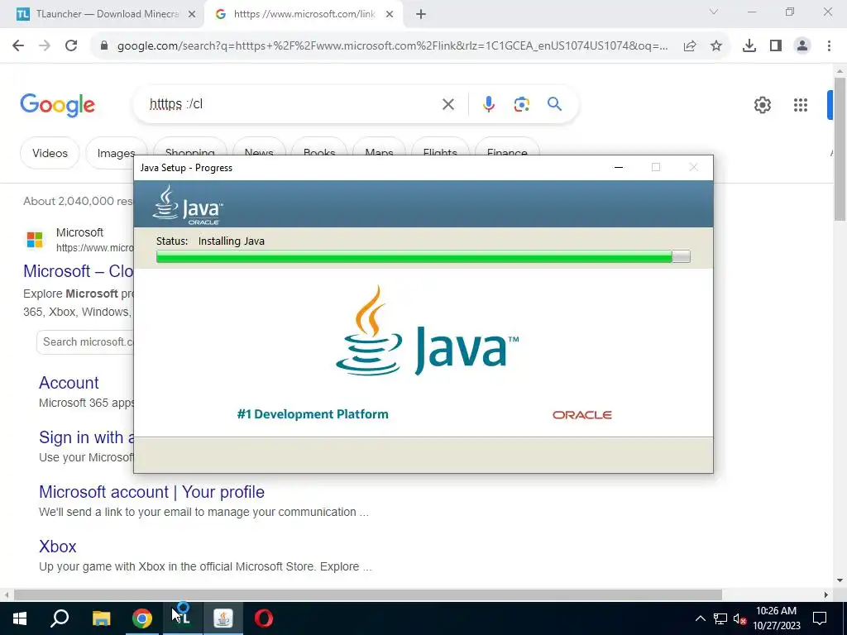This screenshot has height=635, width=847.
Task: Show hidden system tray icons
Action: [x=700, y=618]
